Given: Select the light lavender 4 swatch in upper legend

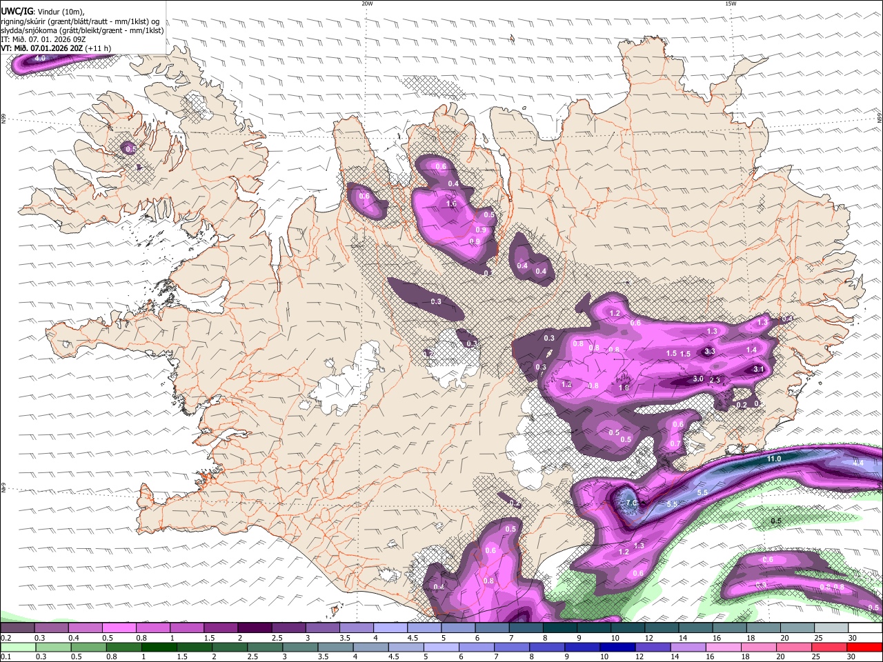Looking at the screenshot, I should coord(389,628).
